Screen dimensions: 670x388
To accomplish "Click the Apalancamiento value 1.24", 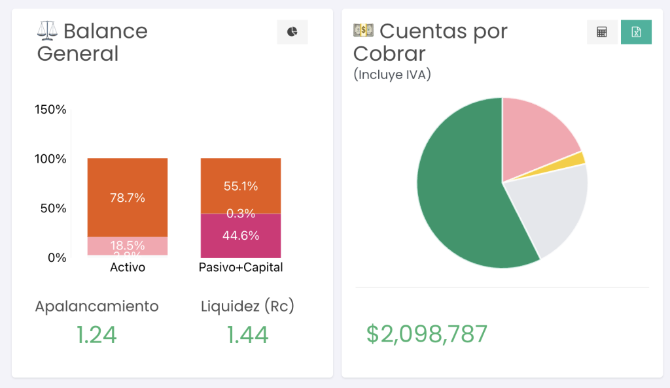I will (x=97, y=334).
